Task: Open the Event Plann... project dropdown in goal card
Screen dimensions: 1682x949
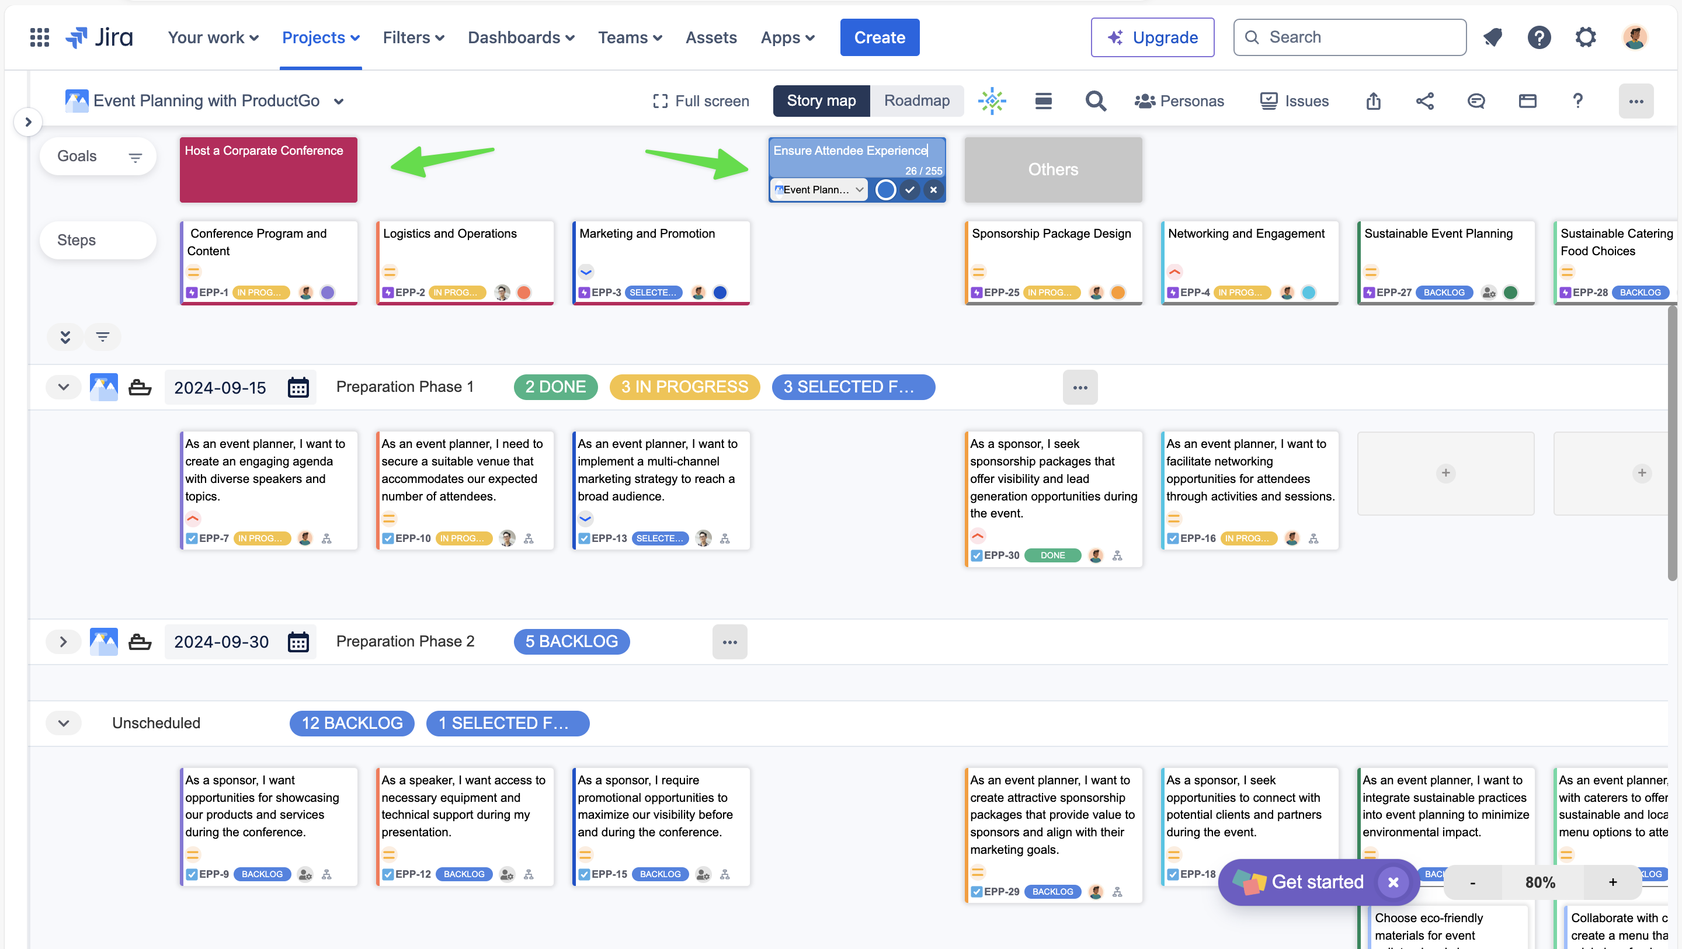Action: tap(819, 189)
